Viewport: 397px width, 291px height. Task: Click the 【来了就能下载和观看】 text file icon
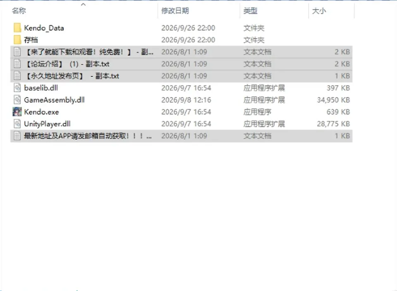(x=17, y=52)
